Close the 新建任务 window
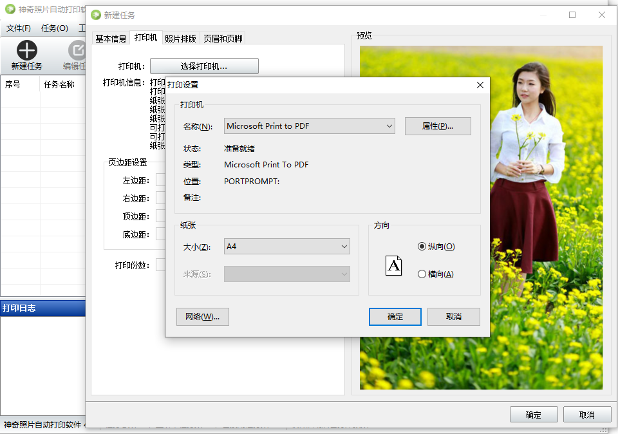The image size is (618, 434). 602,15
